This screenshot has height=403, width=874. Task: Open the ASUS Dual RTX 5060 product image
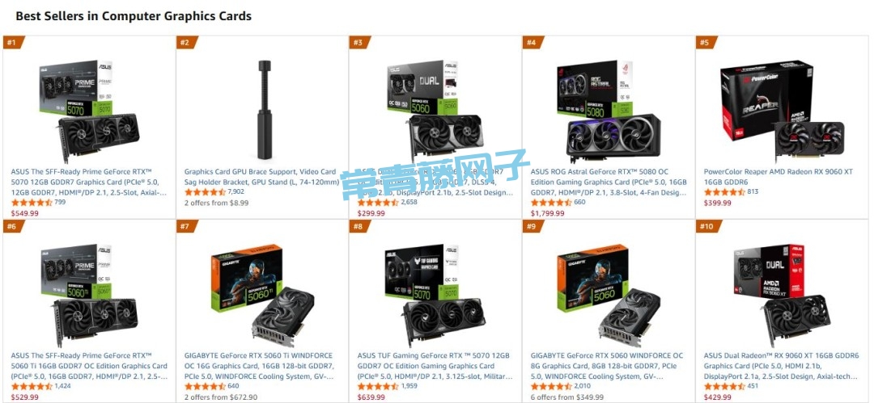point(435,110)
